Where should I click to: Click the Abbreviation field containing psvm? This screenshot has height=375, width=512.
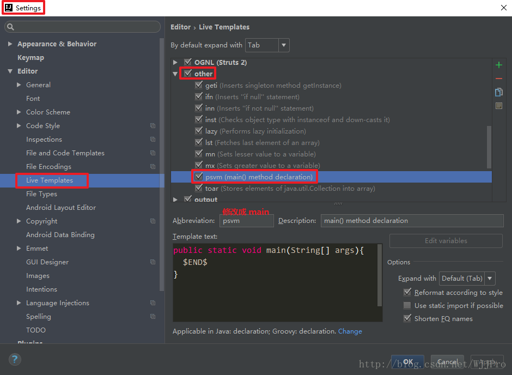246,221
